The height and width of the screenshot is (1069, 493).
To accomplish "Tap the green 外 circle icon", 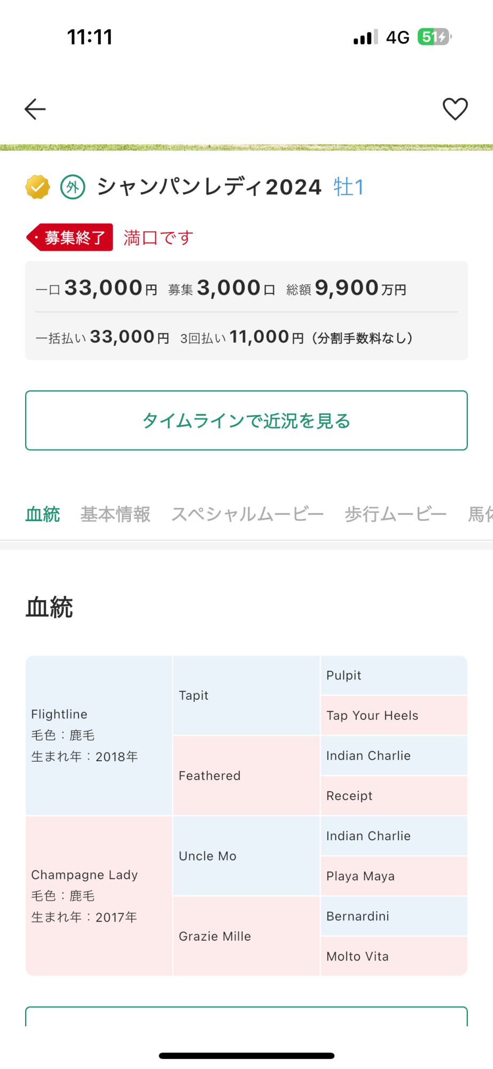I will click(73, 187).
